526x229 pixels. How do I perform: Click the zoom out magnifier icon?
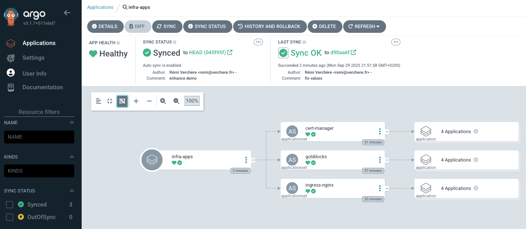[176, 101]
